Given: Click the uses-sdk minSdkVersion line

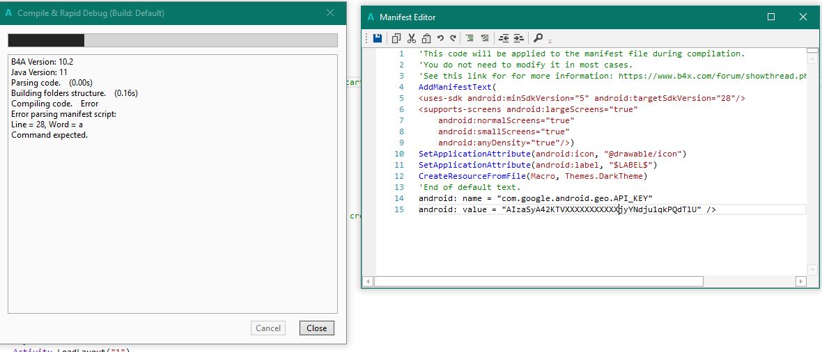Looking at the screenshot, I should (582, 99).
